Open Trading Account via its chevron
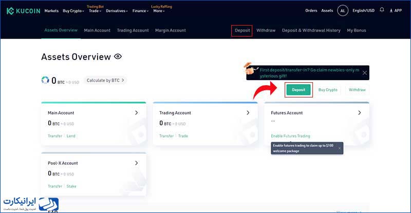The image size is (411, 213). pyautogui.click(x=248, y=112)
